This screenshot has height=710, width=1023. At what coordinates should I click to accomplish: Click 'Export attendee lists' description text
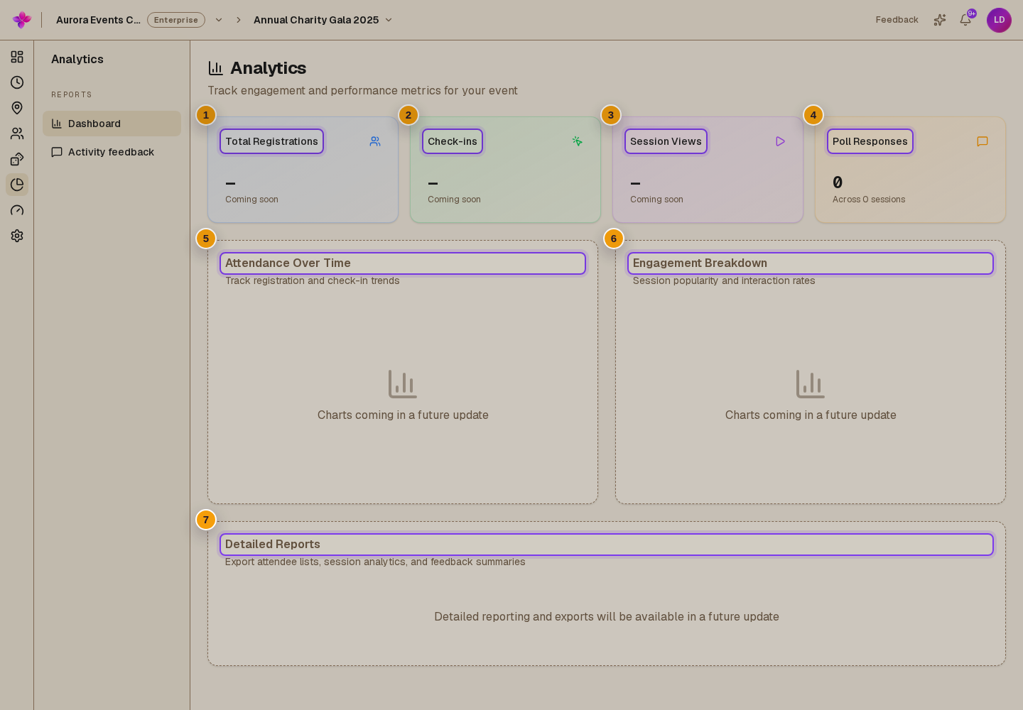click(x=375, y=562)
